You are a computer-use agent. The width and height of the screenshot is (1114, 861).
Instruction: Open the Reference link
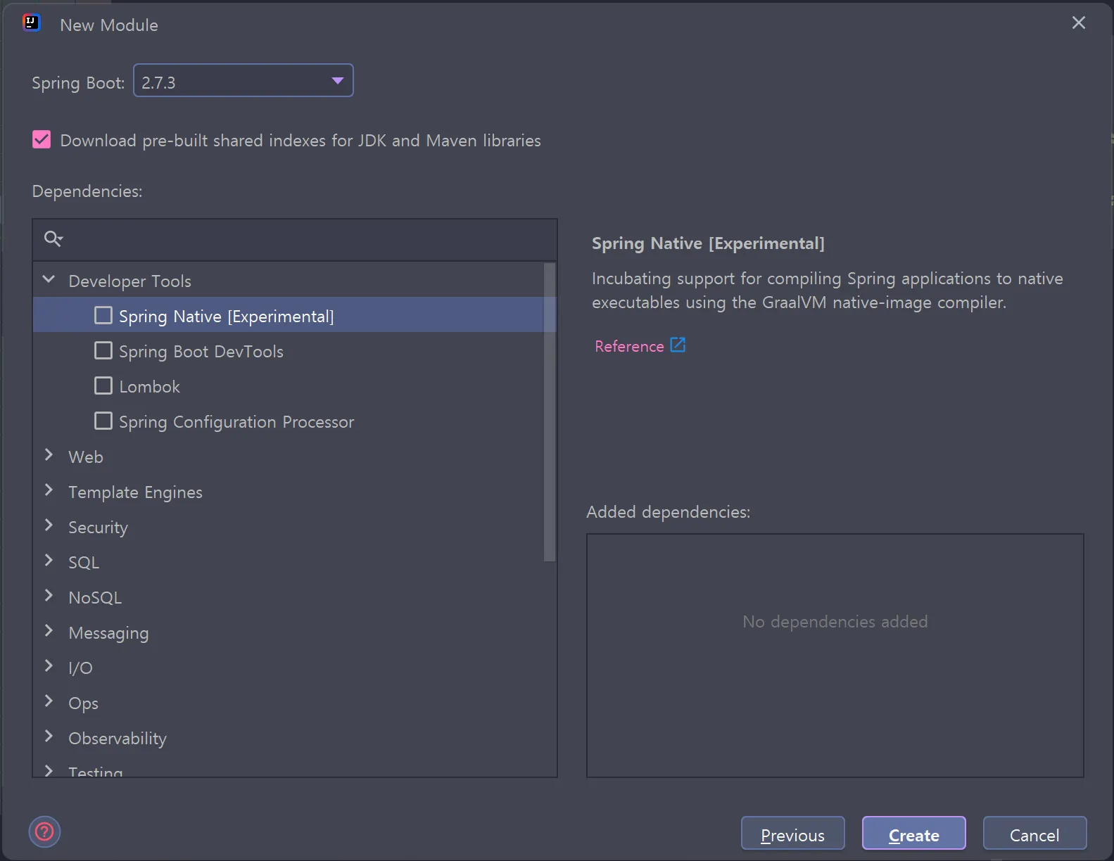click(x=629, y=346)
